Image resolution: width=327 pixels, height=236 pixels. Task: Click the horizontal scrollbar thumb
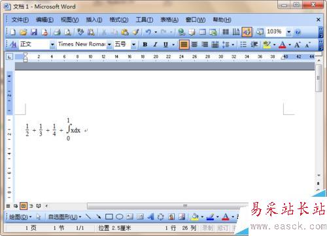click(x=185, y=206)
